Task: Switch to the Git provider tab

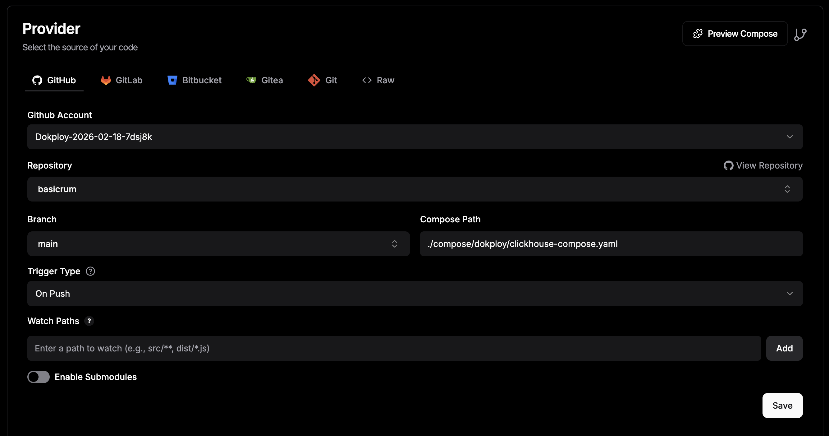Action: 323,80
